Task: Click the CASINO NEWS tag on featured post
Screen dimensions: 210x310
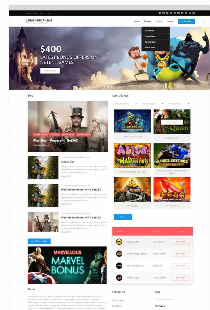Action: tap(40, 134)
